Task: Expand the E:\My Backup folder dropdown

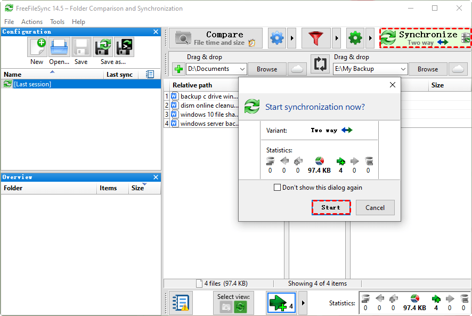Action: pyautogui.click(x=403, y=69)
